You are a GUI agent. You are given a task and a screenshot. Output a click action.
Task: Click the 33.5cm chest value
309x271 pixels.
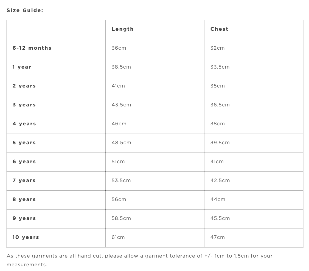coord(220,67)
